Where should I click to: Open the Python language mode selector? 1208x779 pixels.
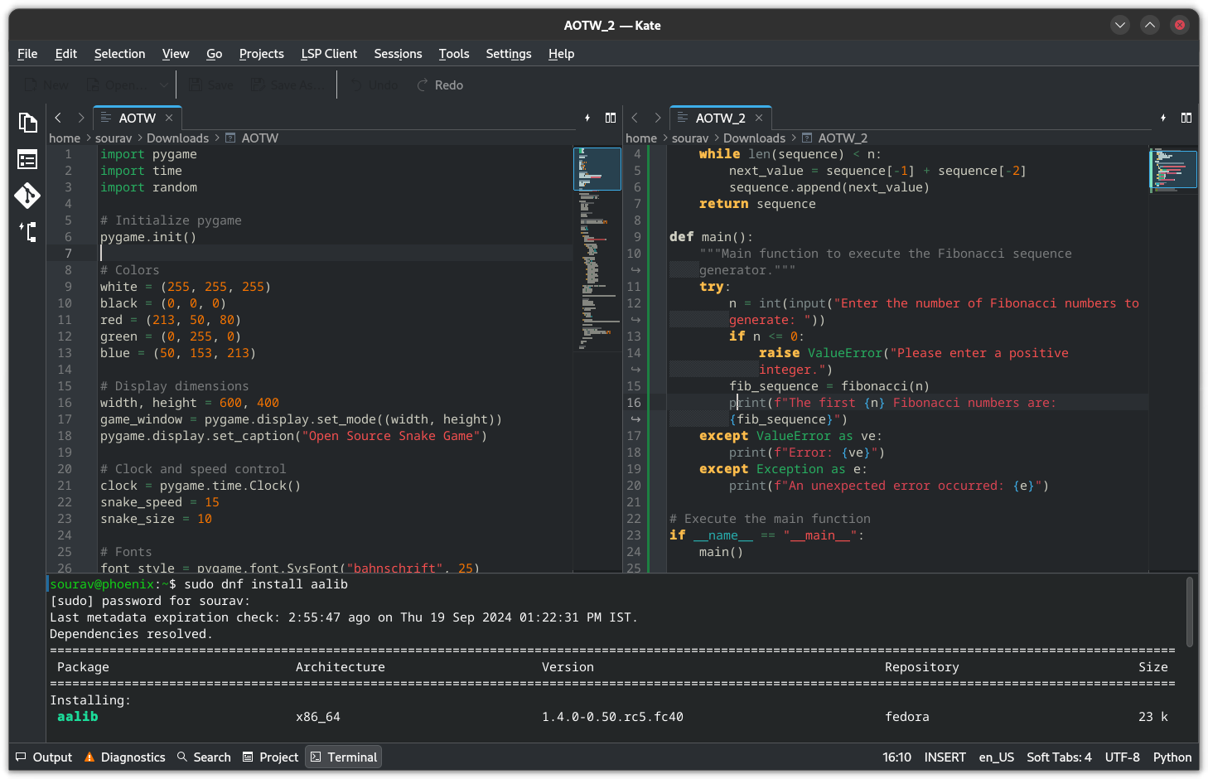tap(1172, 757)
